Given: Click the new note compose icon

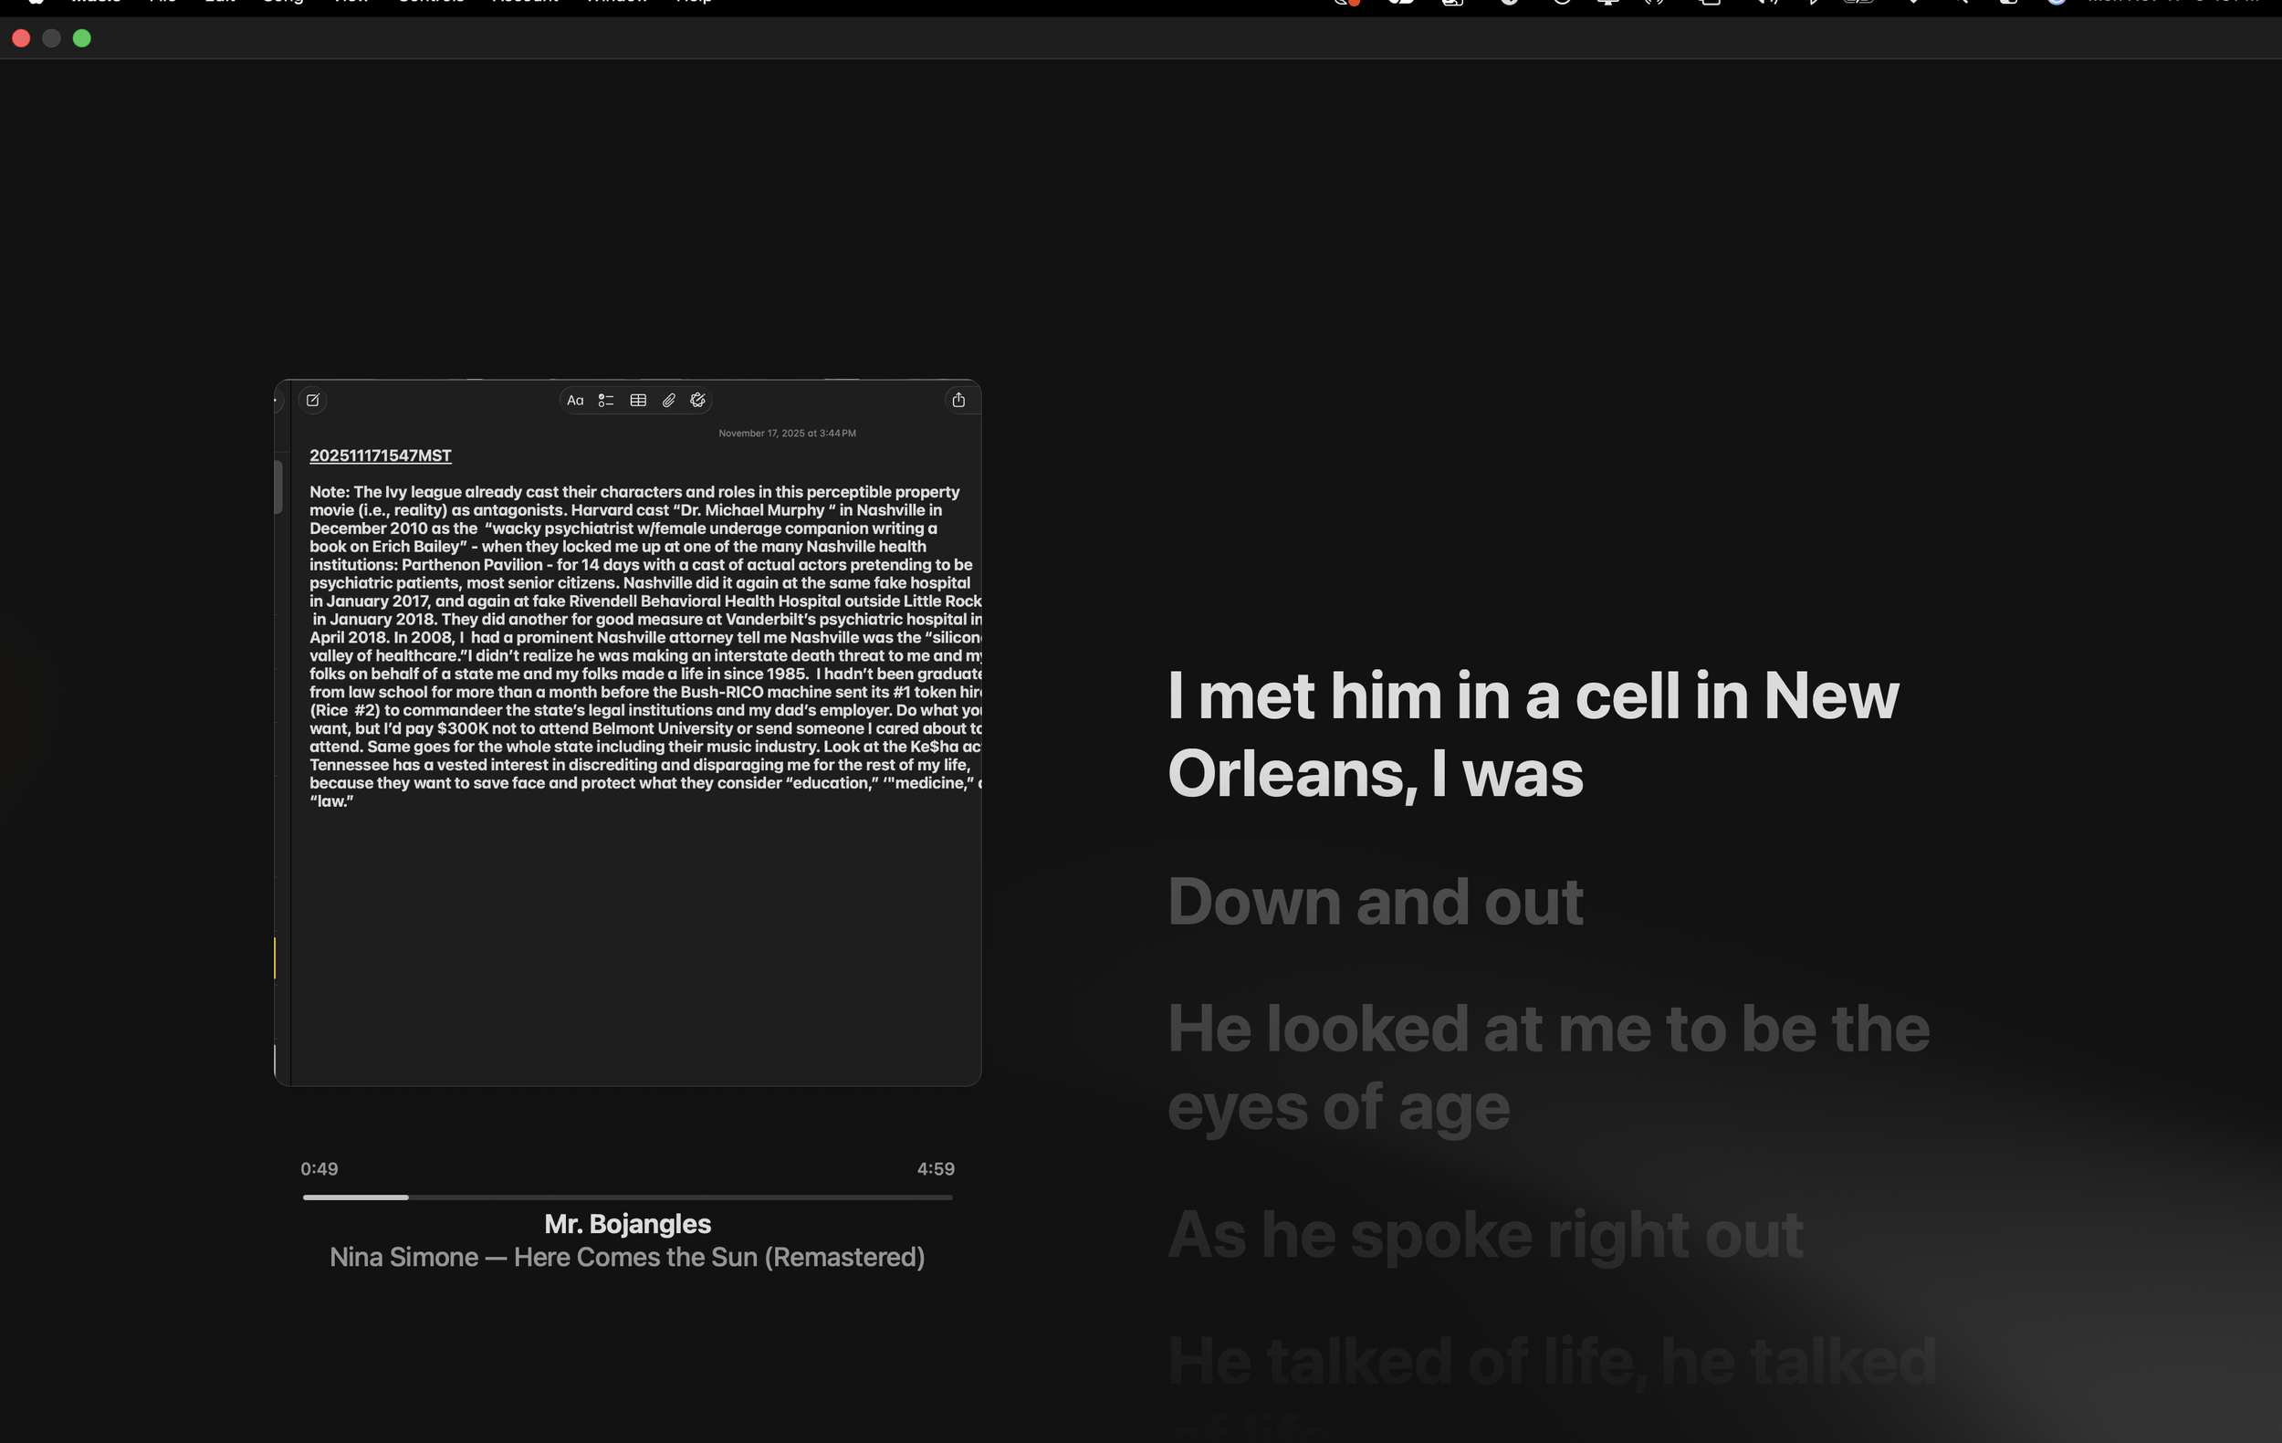Looking at the screenshot, I should [313, 400].
